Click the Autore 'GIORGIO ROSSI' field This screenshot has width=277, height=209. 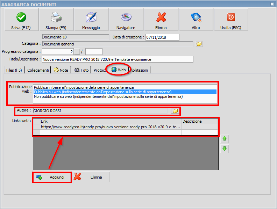click(100, 111)
